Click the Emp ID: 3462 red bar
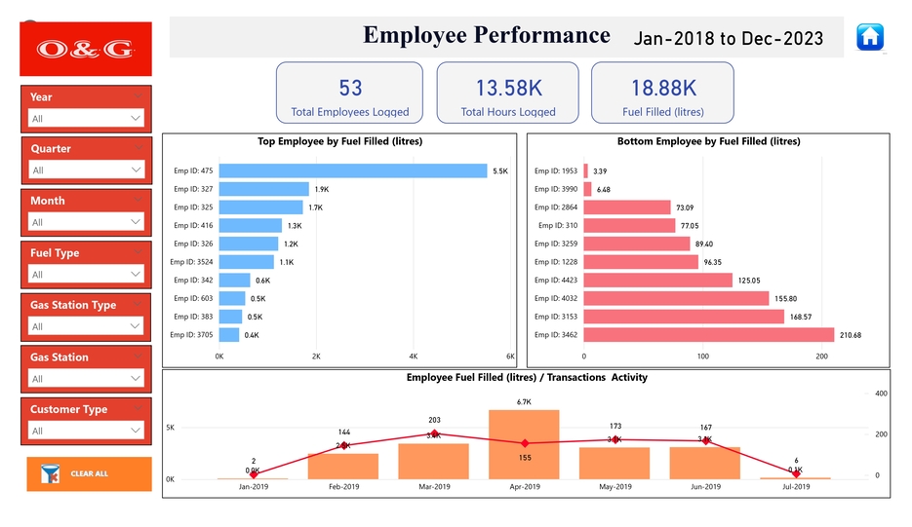The width and height of the screenshot is (912, 527). [708, 335]
